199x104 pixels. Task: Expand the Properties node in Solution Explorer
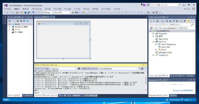[x=153, y=33]
